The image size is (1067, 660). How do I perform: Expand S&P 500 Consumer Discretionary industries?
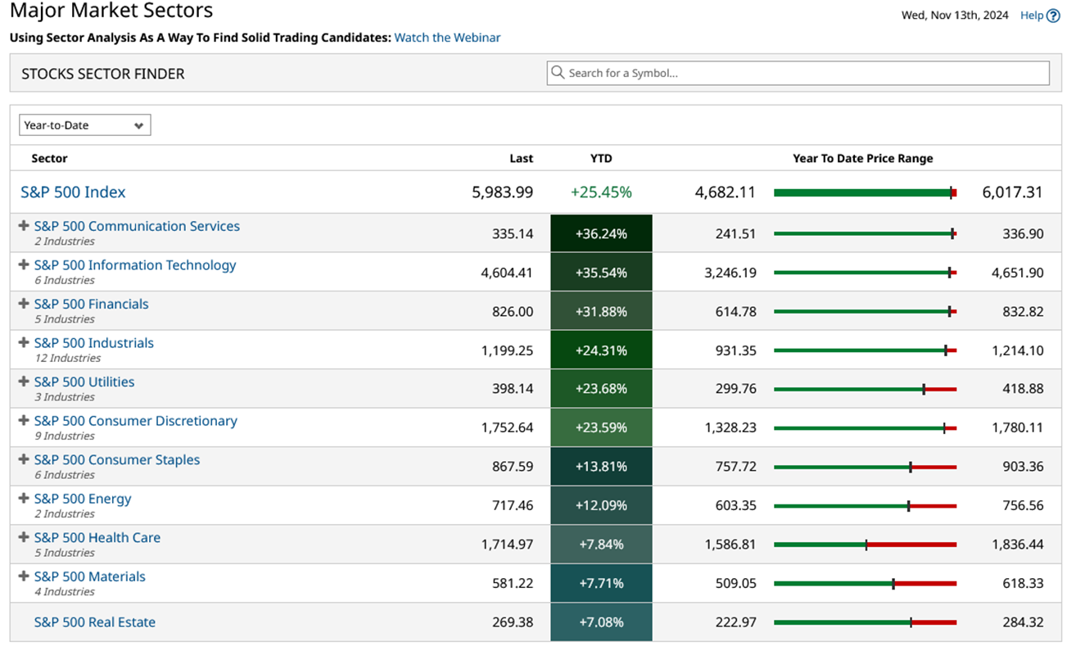pyautogui.click(x=24, y=420)
